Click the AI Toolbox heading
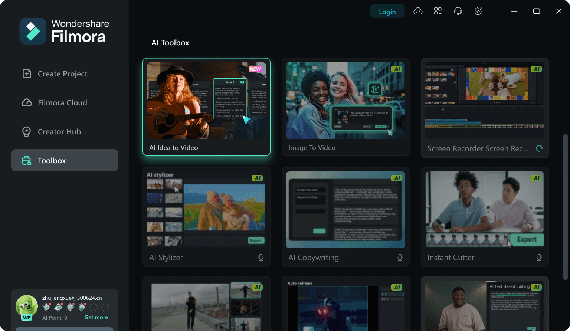This screenshot has height=331, width=570. 170,43
